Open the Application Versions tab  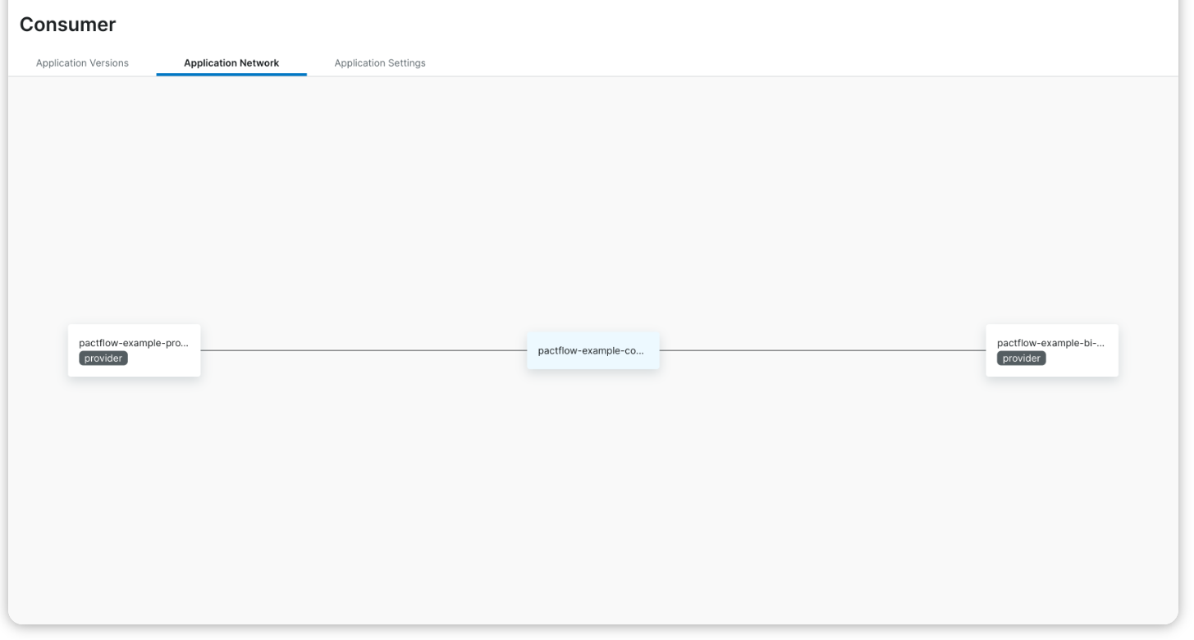82,63
